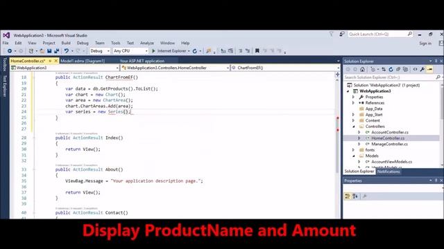The image size is (444, 249).
Task: Expand the Properties node in Solution Explorer
Action: (353, 97)
